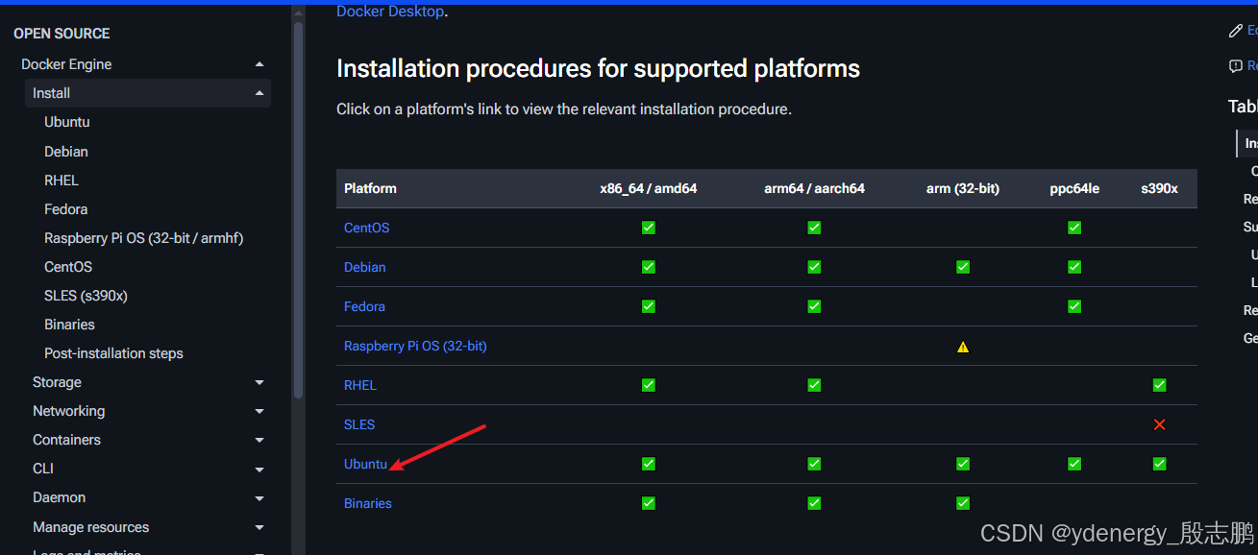The image size is (1258, 555).
Task: Click the yellow warning icon for Raspberry Pi OS
Action: point(963,347)
